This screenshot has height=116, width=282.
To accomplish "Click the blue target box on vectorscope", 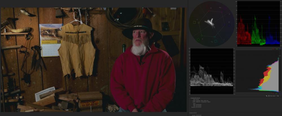I will 229,25.
